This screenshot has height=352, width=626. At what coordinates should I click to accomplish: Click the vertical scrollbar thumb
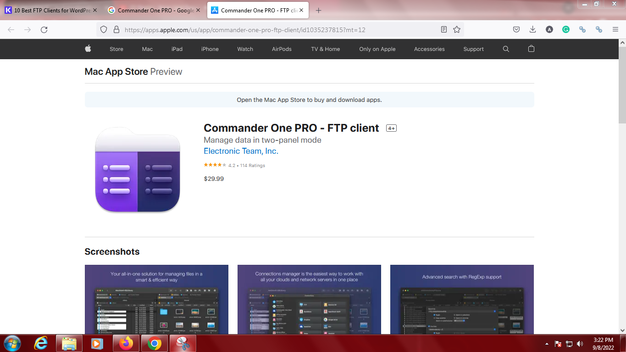[622, 85]
